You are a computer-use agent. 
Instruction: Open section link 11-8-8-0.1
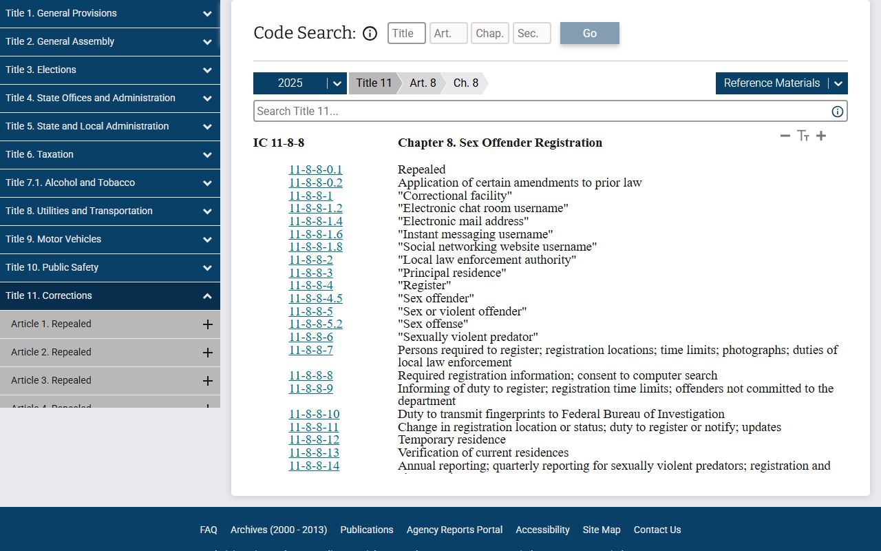coord(315,169)
